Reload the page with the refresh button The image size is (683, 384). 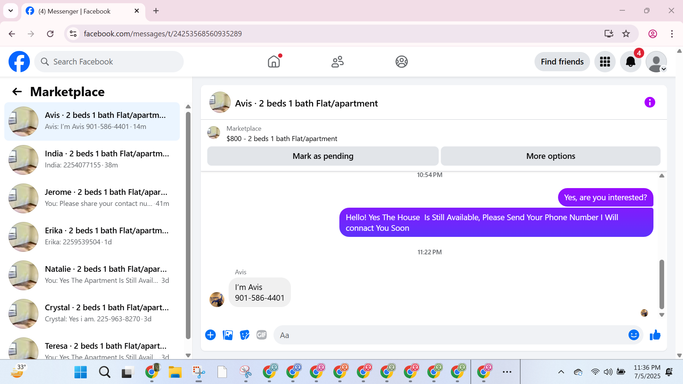(50, 33)
